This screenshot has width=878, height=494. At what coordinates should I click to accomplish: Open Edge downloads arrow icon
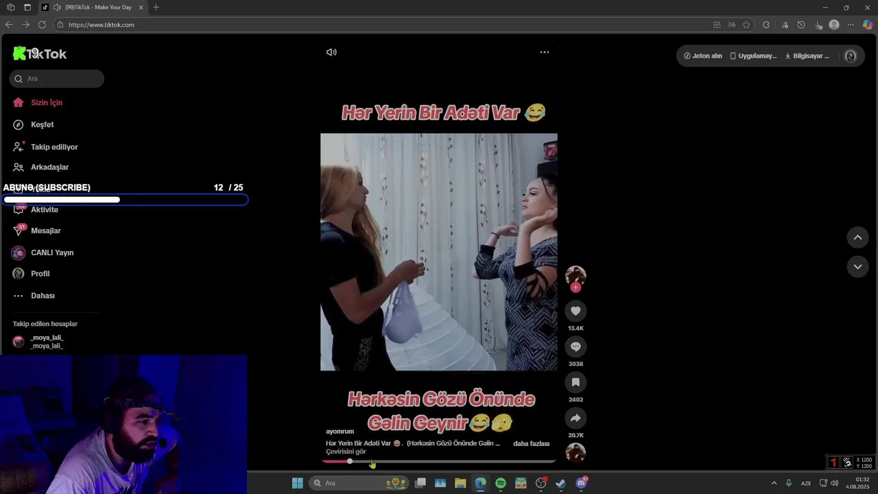point(818,25)
